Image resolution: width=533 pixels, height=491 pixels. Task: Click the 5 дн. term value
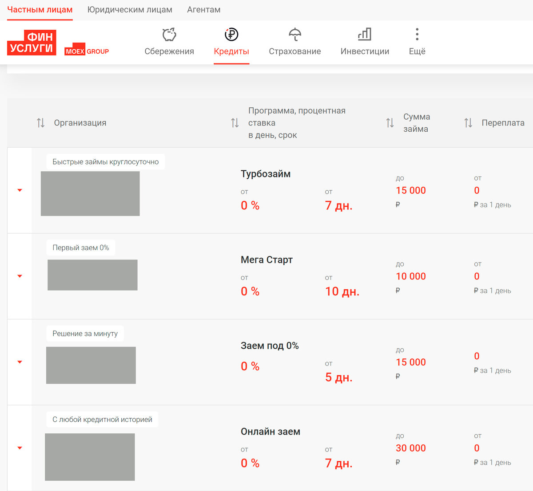[338, 377]
